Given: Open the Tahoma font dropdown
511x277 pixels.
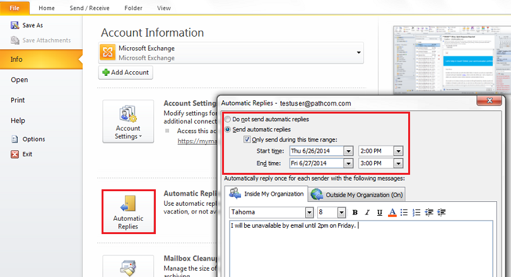Looking at the screenshot, I should tap(309, 213).
